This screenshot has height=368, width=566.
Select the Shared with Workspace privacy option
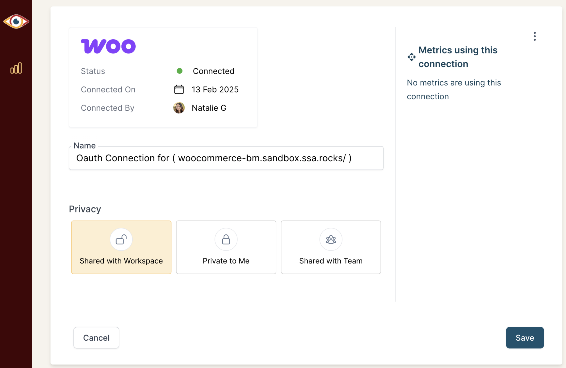(121, 247)
